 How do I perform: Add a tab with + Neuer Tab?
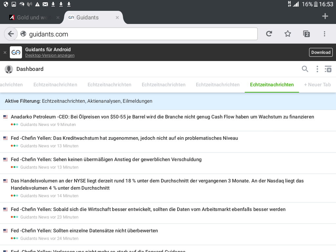(x=317, y=85)
